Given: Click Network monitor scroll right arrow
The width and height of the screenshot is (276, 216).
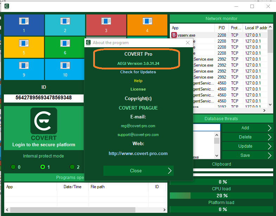Looking at the screenshot, I should click(x=264, y=111).
